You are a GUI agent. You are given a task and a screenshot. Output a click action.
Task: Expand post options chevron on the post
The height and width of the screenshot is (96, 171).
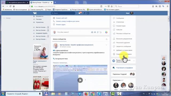point(106,45)
